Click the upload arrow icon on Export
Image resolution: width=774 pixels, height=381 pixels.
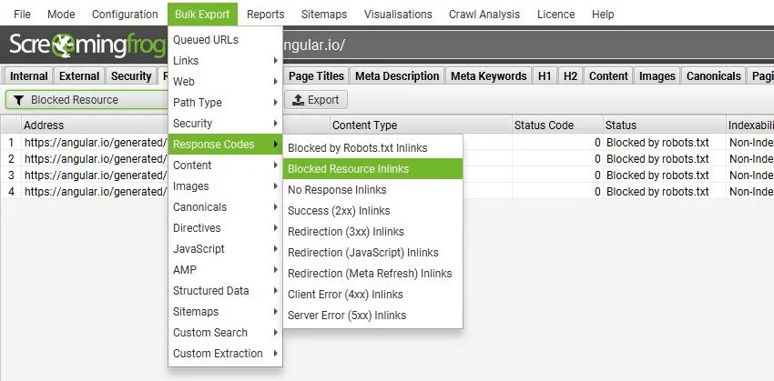click(298, 100)
